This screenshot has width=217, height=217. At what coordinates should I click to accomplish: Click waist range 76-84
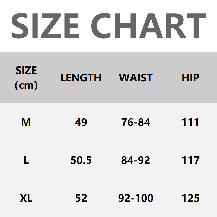[136, 123]
